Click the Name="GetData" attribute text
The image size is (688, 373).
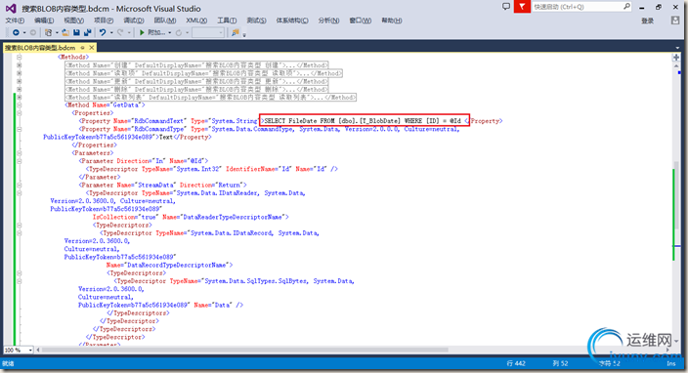pos(116,104)
